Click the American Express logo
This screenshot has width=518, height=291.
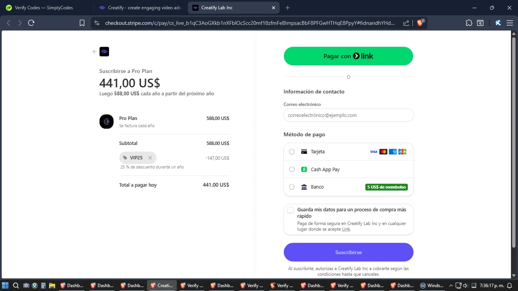(x=393, y=152)
